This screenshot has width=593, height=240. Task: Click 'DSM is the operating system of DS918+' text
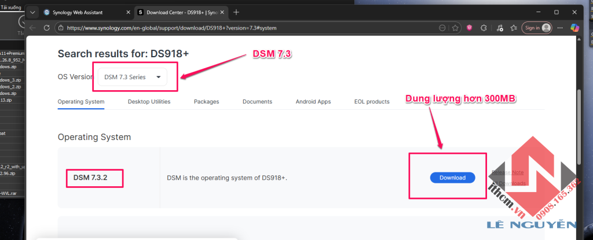coord(227,178)
